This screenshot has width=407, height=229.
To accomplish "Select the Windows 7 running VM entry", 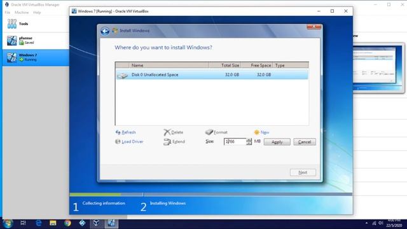I will click(36, 57).
